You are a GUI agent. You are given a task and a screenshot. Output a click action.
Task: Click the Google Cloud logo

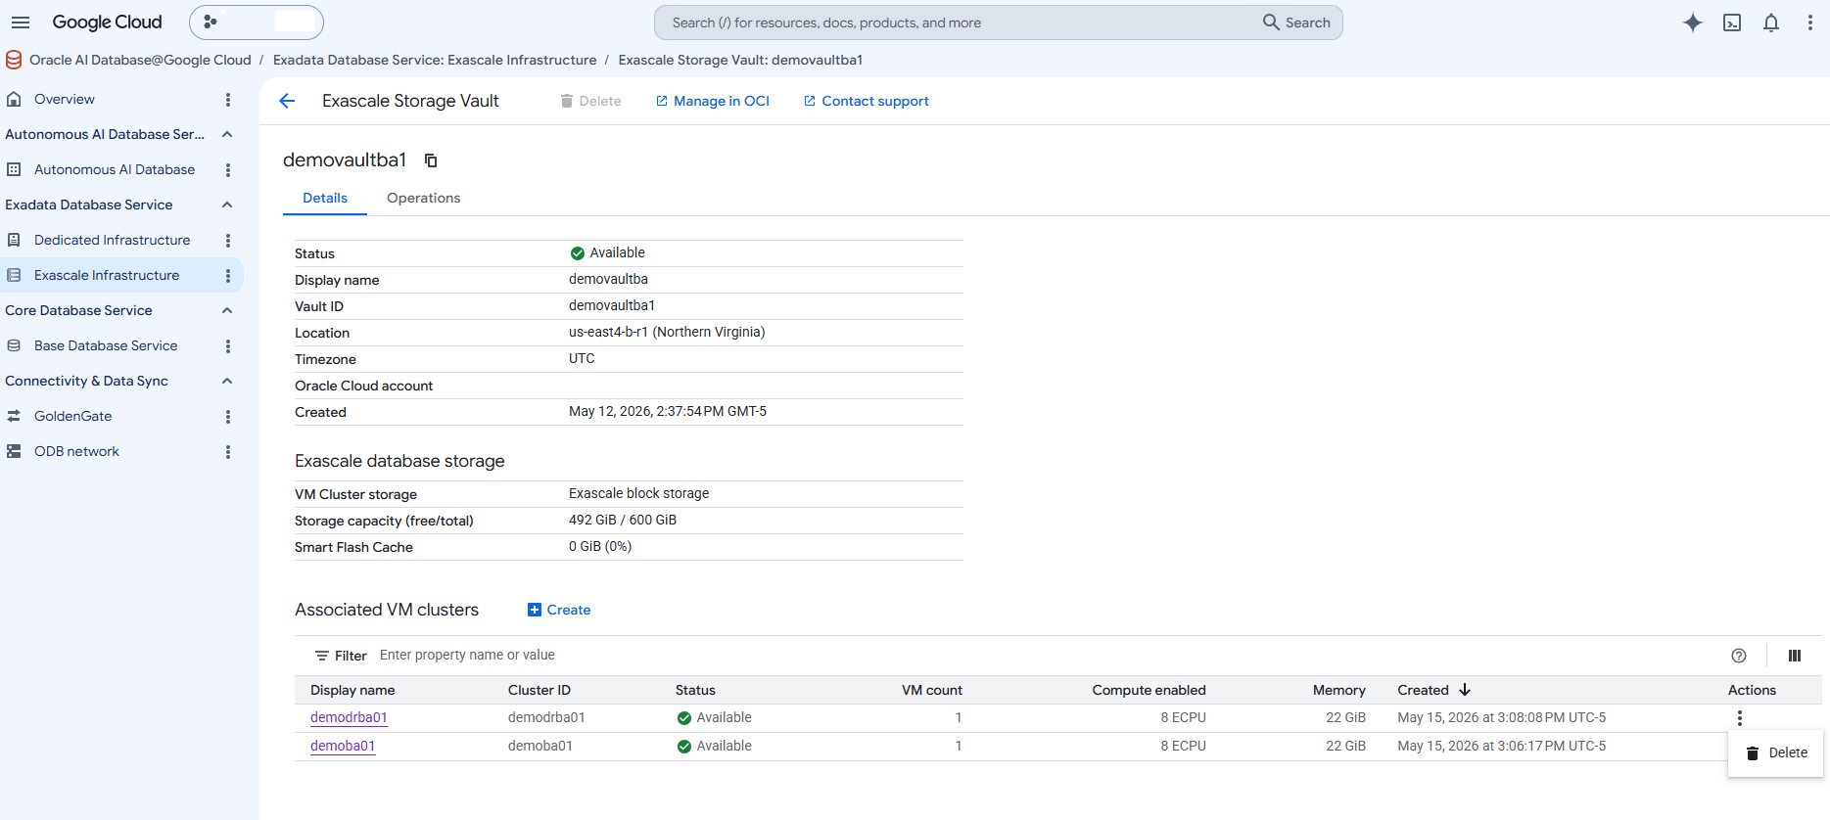[107, 22]
